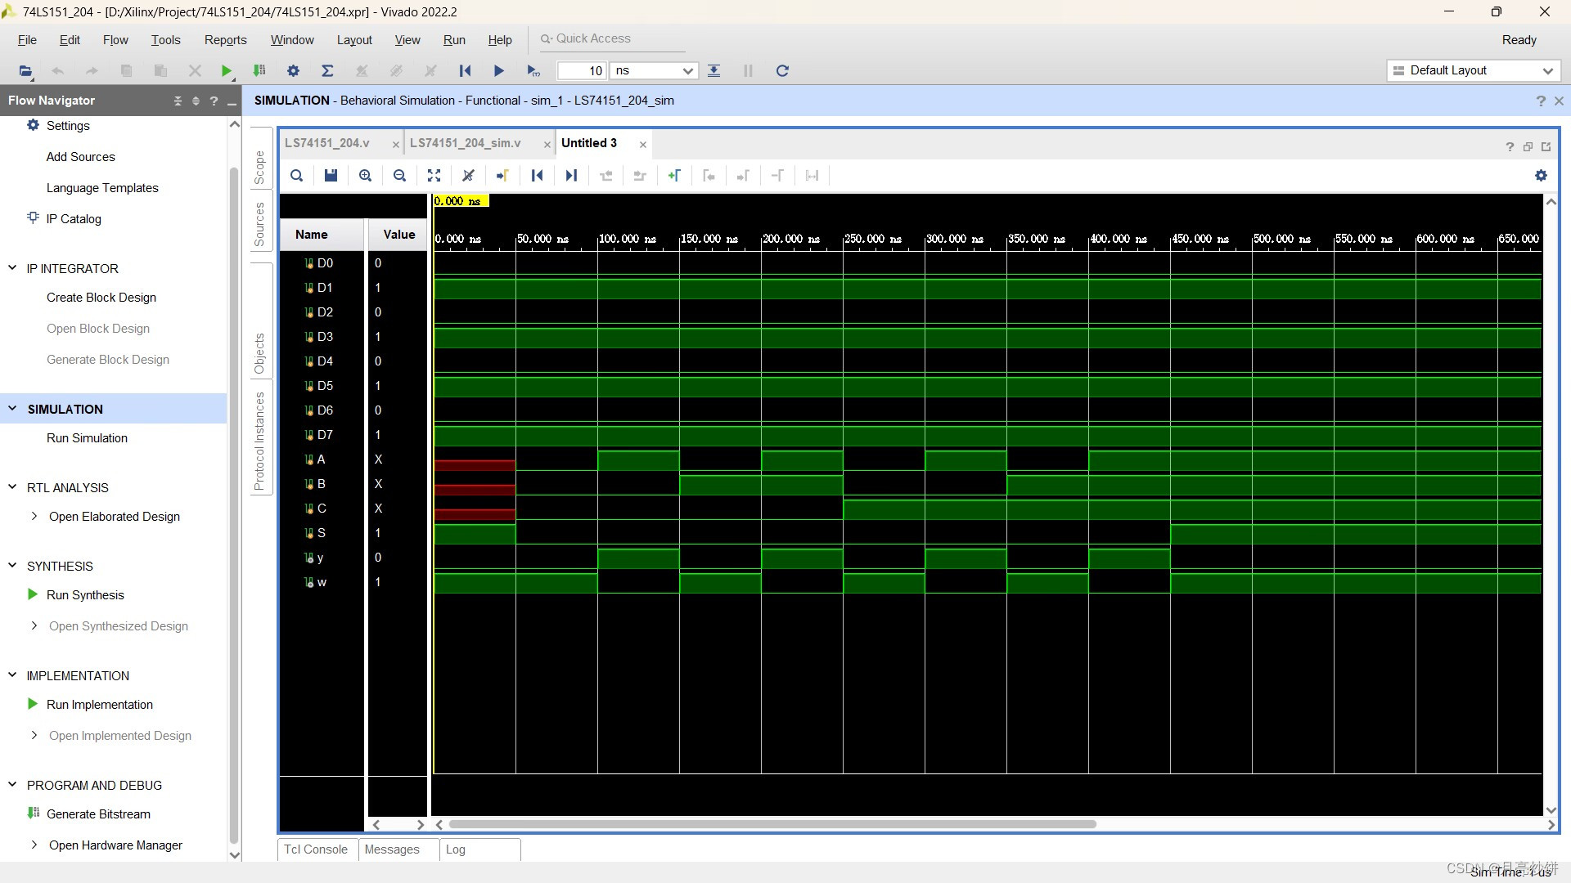Open the Default Layout dropdown
1571x883 pixels.
point(1474,71)
